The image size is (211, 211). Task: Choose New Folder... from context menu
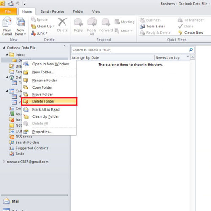49,72
